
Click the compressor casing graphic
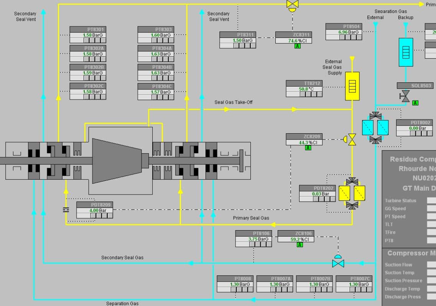pos(118,161)
